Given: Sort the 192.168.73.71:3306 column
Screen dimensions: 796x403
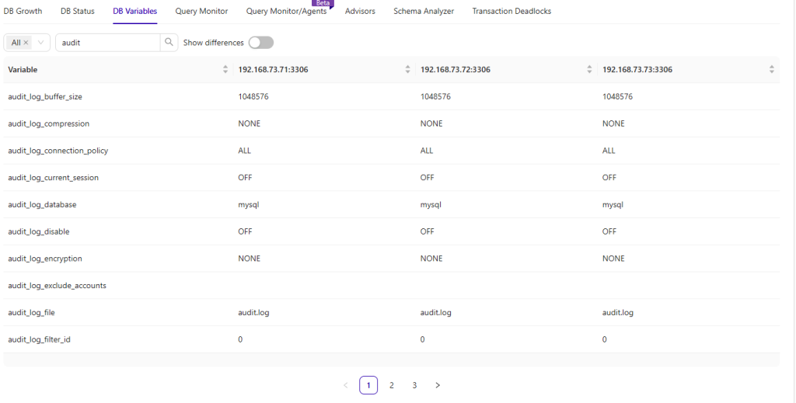Looking at the screenshot, I should 407,70.
